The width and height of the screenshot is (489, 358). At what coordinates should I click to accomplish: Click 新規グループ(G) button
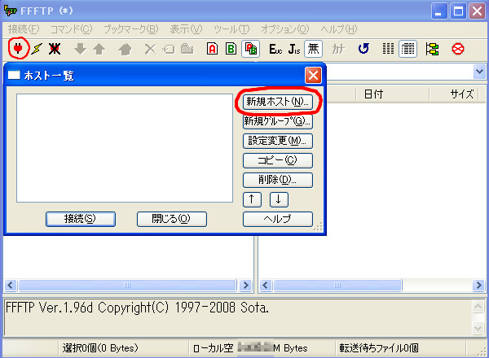[x=278, y=121]
